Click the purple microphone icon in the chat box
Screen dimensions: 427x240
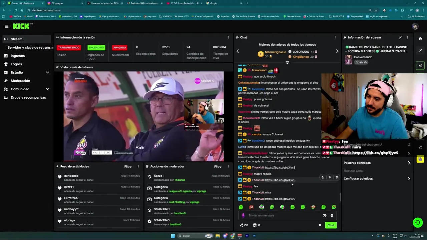pyautogui.click(x=243, y=215)
